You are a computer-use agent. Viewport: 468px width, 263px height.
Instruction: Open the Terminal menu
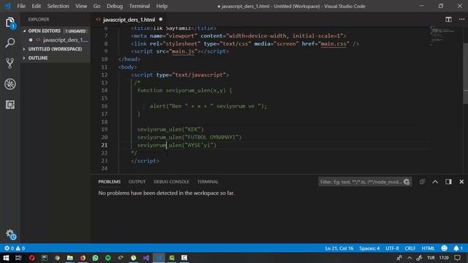tap(140, 6)
